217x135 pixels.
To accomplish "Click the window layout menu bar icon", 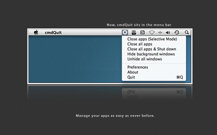I will 142,32.
